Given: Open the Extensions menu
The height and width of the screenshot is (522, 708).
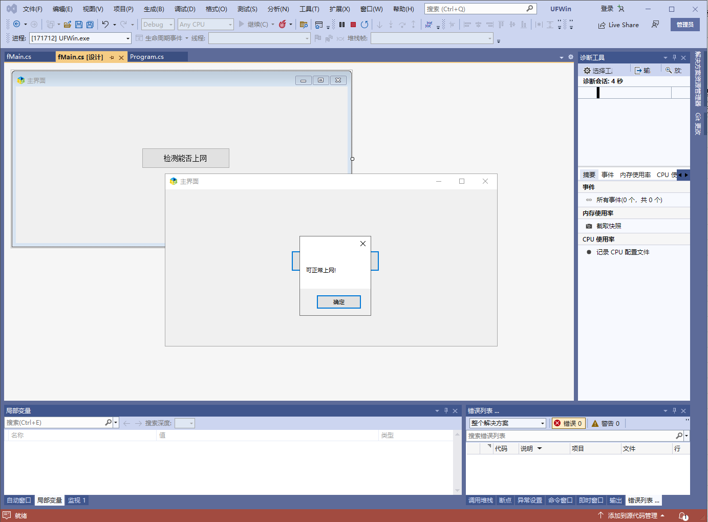Looking at the screenshot, I should point(339,9).
